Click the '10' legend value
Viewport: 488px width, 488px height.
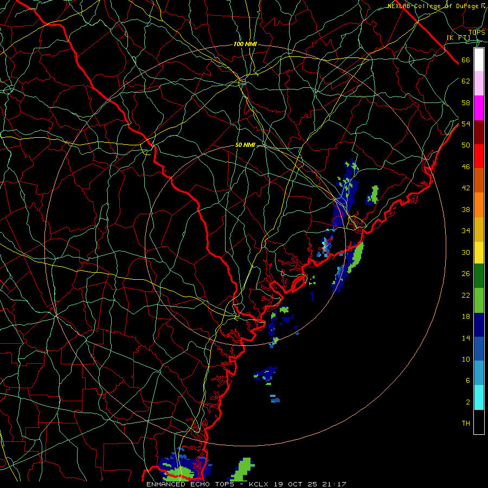pyautogui.click(x=466, y=359)
